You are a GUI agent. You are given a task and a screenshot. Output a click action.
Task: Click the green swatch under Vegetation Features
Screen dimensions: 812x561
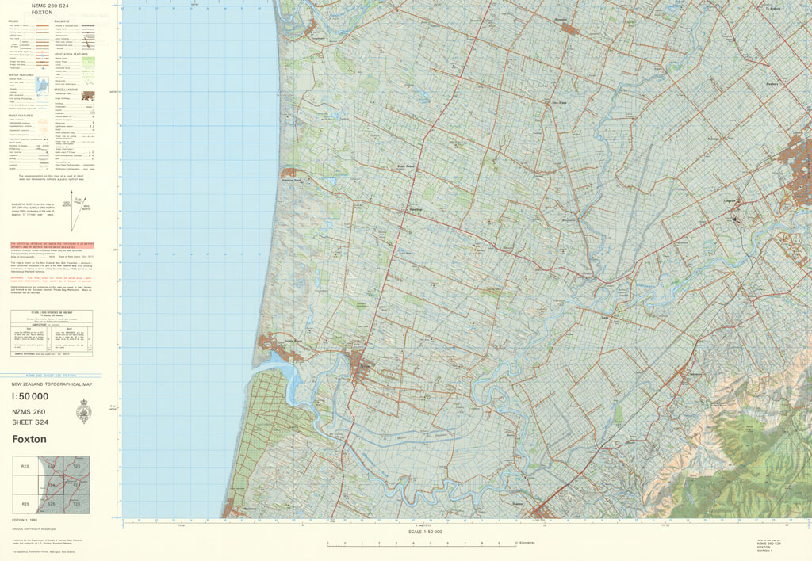click(x=88, y=61)
